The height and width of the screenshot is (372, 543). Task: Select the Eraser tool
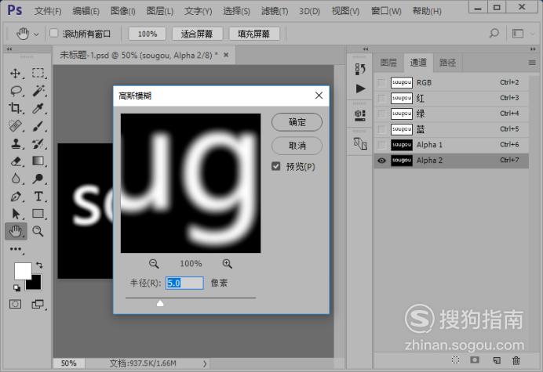pos(16,161)
